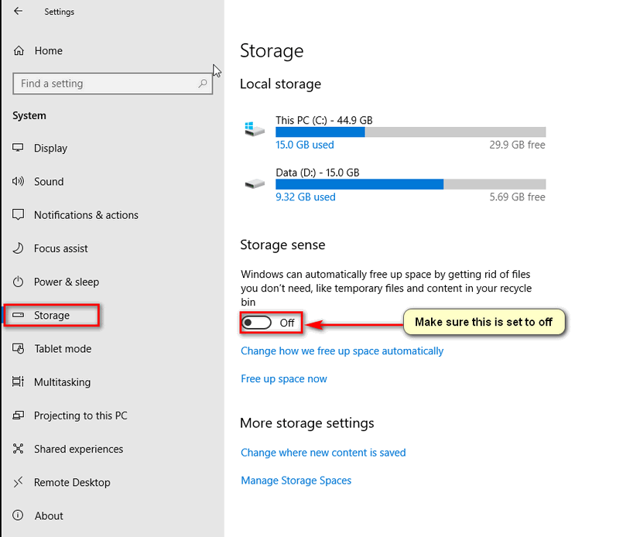The width and height of the screenshot is (640, 537).
Task: Click the This PC (C:) usage bar
Action: click(411, 132)
